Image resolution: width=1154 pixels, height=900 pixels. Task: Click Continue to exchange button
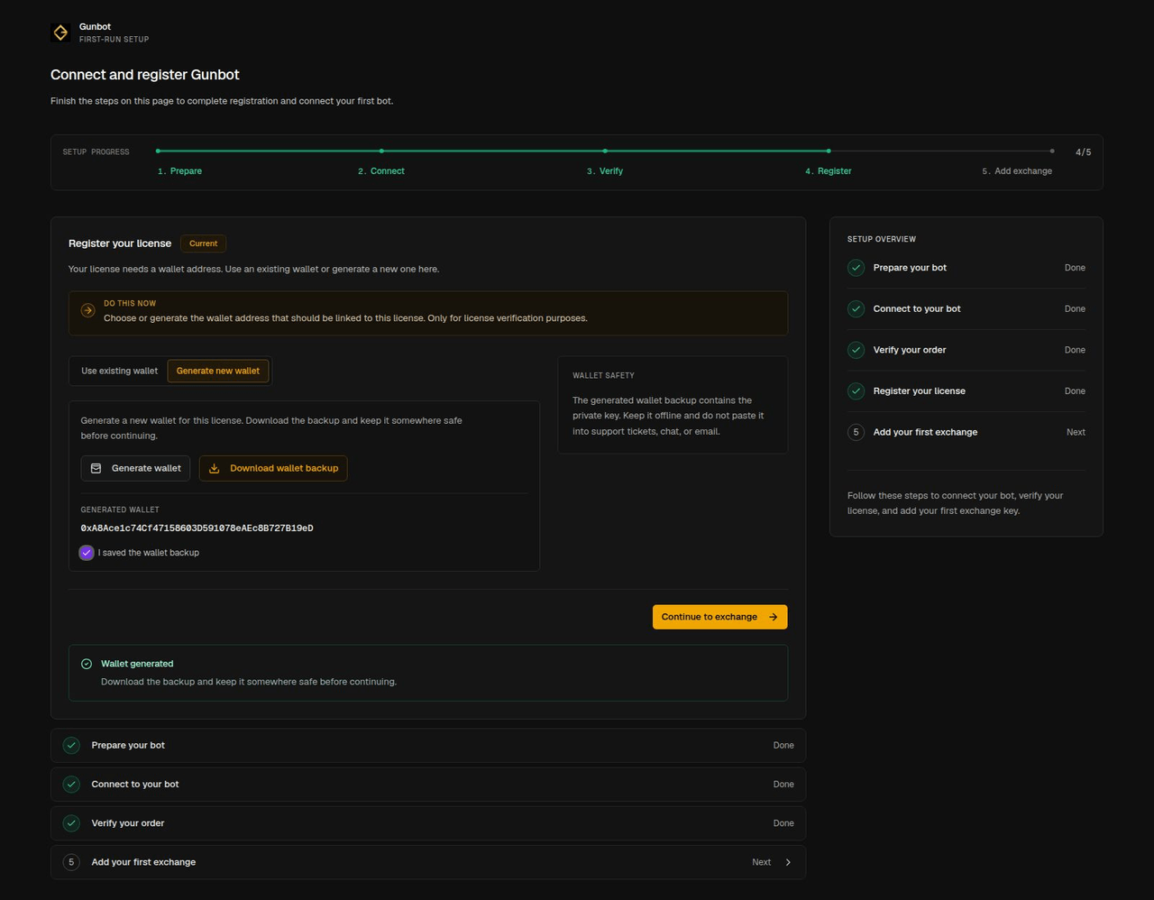(719, 617)
